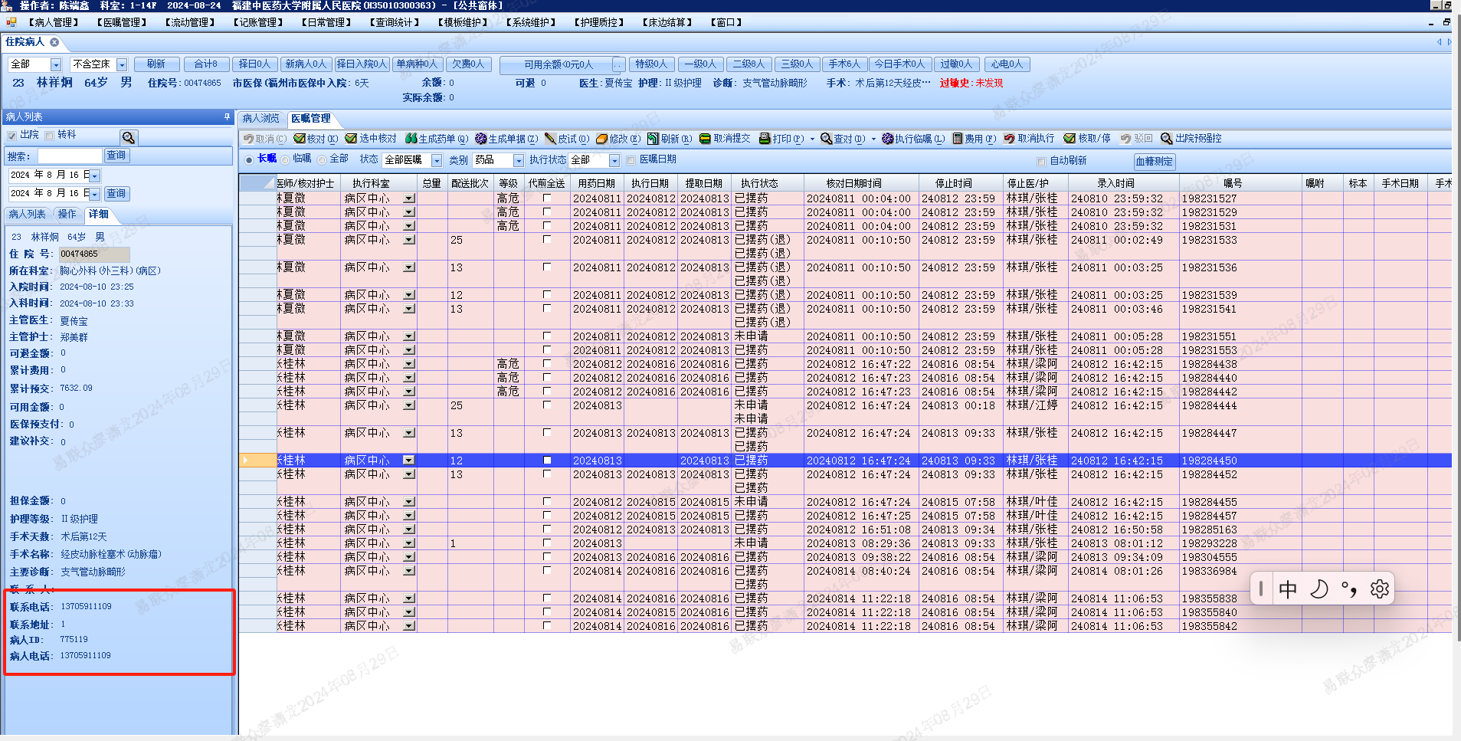Image resolution: width=1461 pixels, height=741 pixels.
Task: Click the 核对 (verify) toolbar icon
Action: click(298, 139)
